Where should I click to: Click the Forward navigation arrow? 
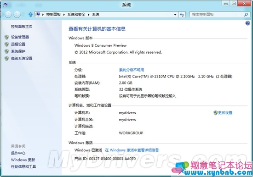click(x=17, y=15)
